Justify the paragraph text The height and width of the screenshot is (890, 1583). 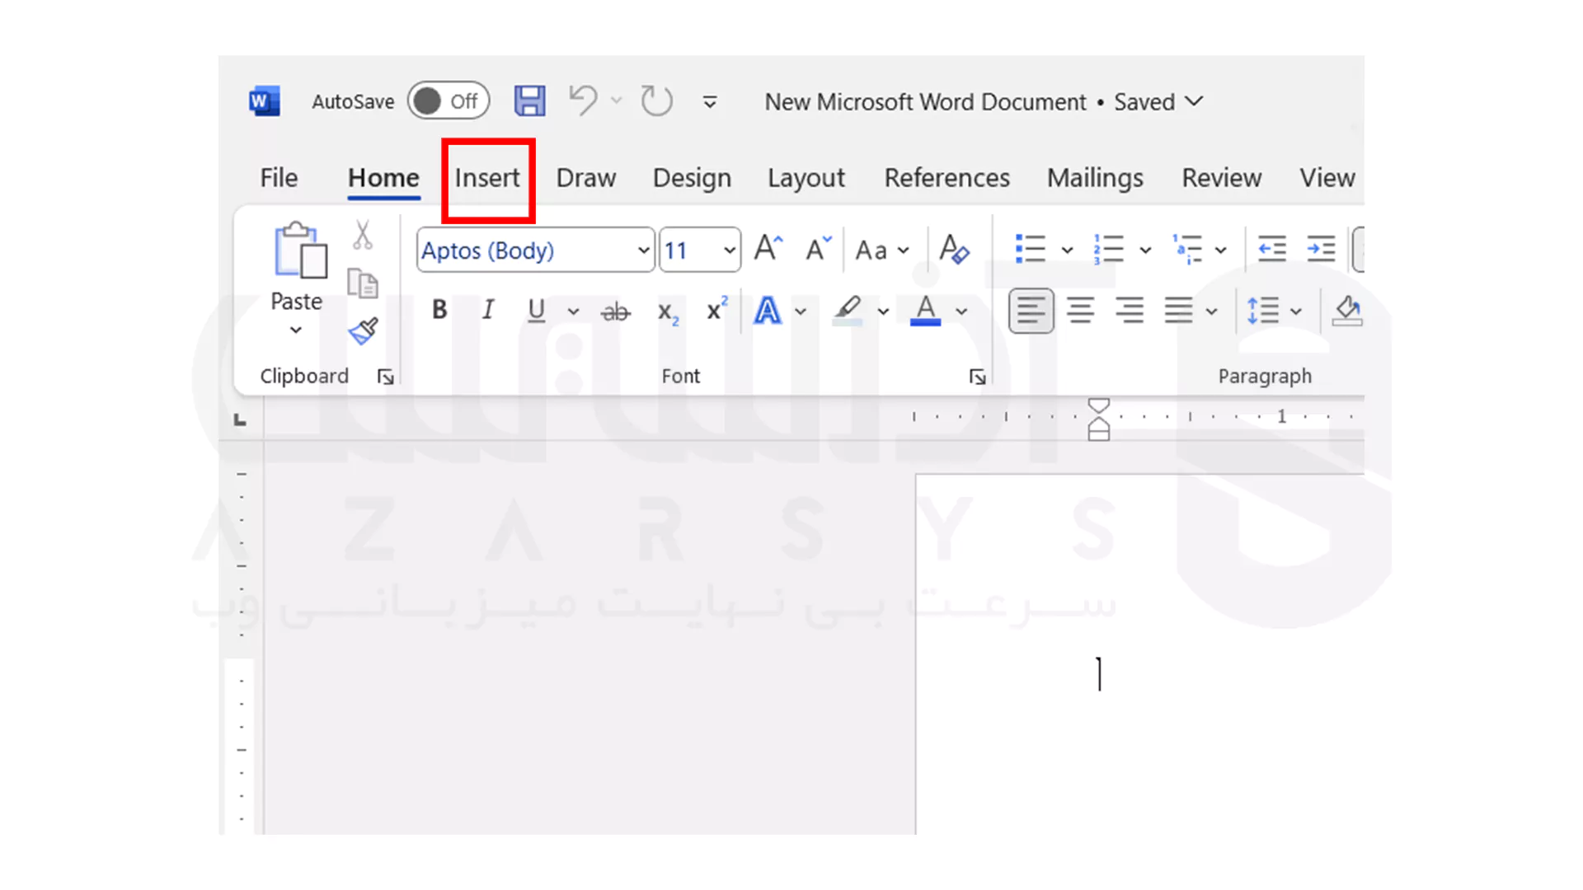tap(1178, 311)
